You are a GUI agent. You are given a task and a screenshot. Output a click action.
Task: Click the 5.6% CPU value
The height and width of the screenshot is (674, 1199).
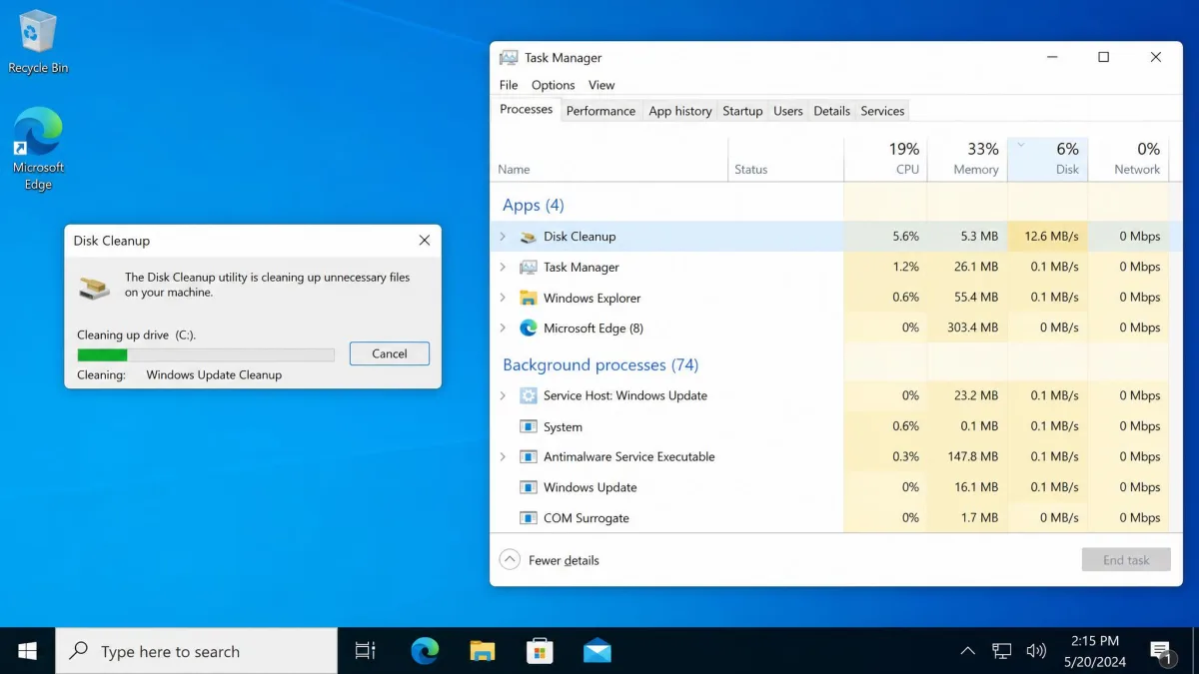[x=905, y=237]
